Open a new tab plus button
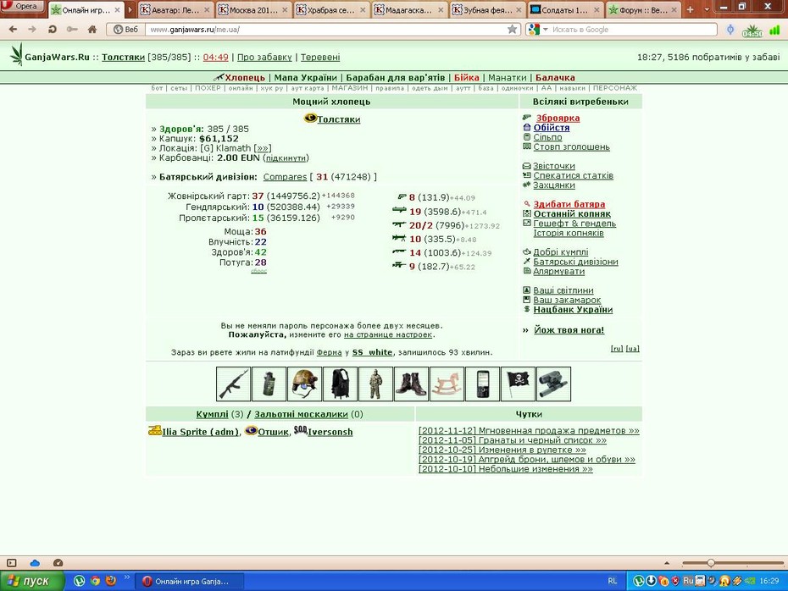This screenshot has height=591, width=788. [x=691, y=9]
